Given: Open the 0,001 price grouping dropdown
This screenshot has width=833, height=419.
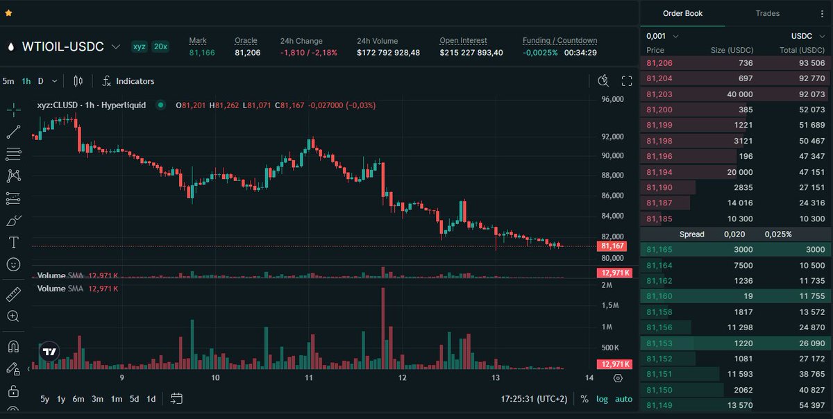Looking at the screenshot, I should (x=663, y=36).
